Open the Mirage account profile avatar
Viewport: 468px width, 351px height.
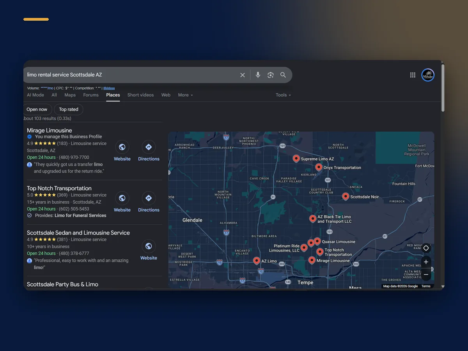428,75
